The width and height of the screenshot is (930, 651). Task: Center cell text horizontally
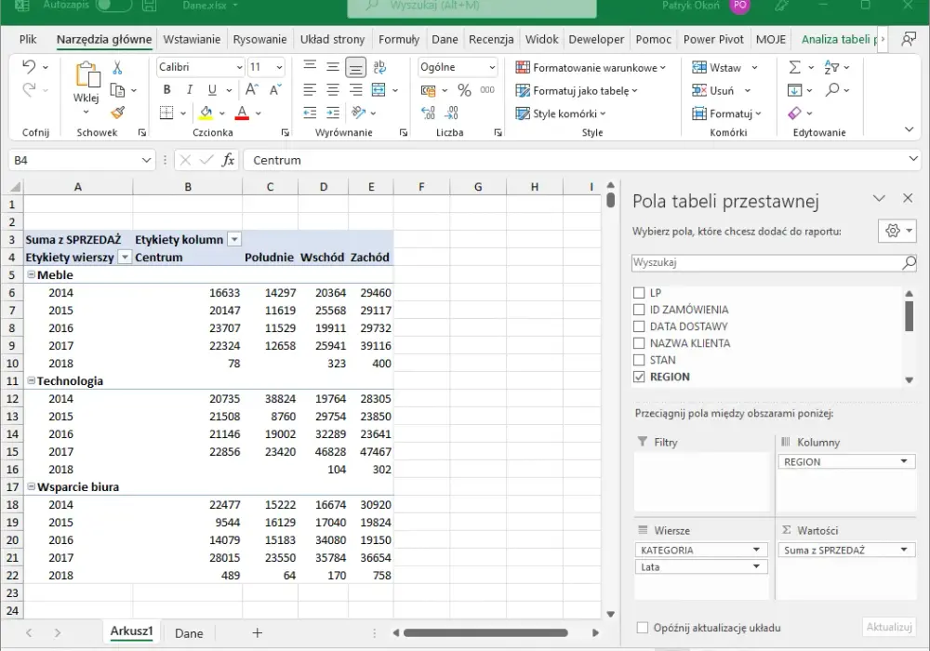[333, 90]
